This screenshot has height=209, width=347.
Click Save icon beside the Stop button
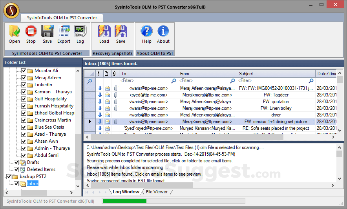coord(47,32)
